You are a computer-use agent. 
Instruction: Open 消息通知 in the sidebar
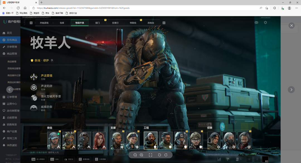click(x=10, y=145)
